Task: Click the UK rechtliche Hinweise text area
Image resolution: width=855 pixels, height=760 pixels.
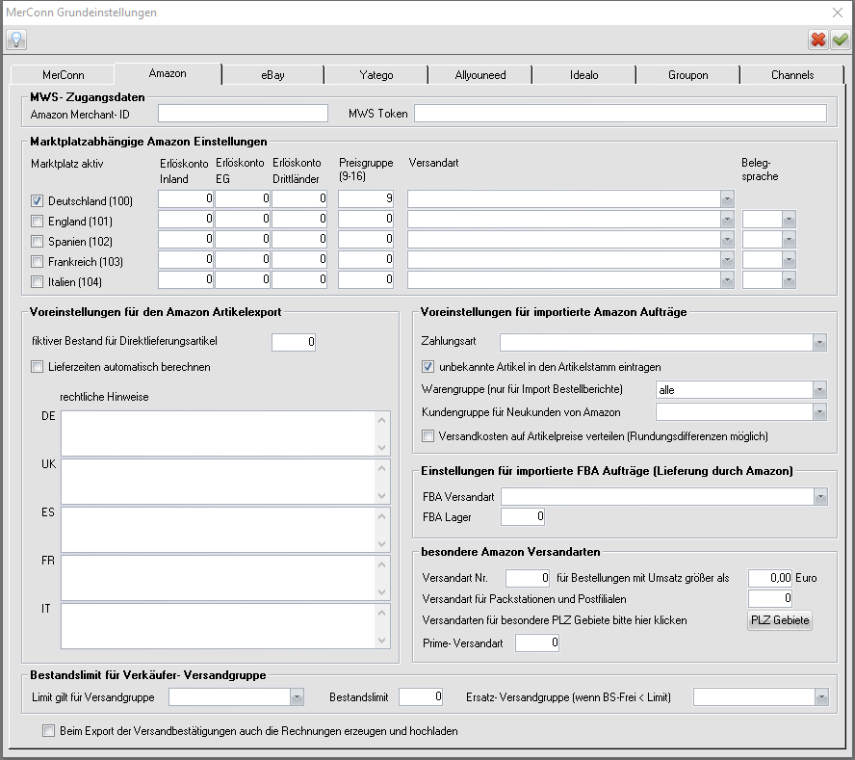Action: pos(219,482)
